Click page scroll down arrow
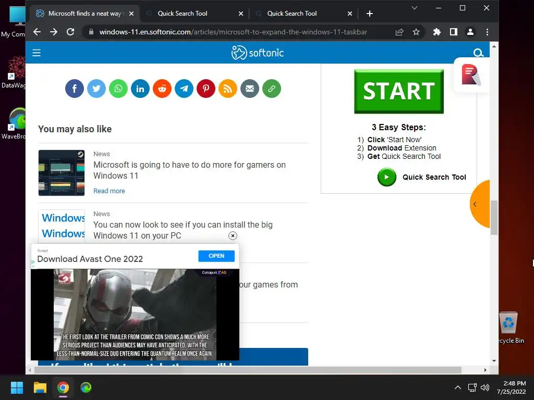534x400 pixels. [x=494, y=361]
